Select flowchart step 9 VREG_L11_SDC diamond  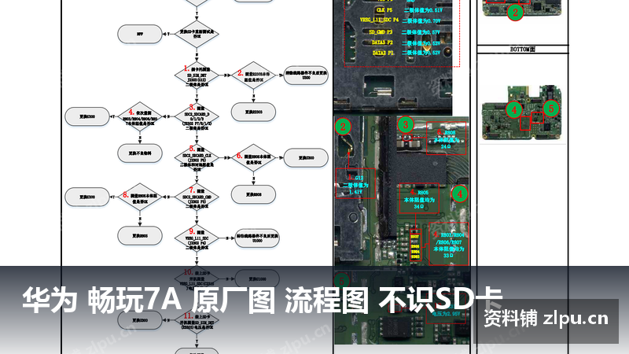(x=197, y=238)
